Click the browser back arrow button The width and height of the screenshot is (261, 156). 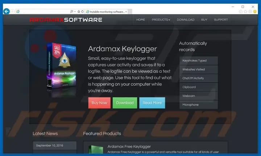[x=7, y=11]
